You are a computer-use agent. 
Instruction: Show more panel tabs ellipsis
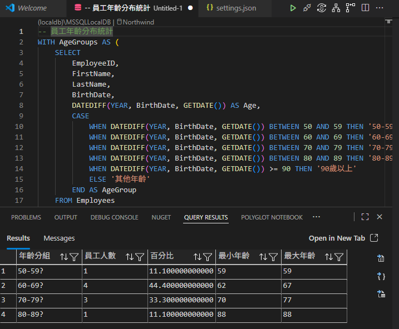point(317,217)
